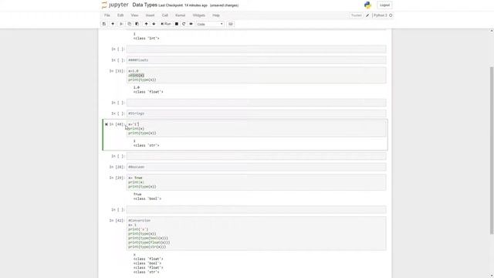Viewport: 494px width, 278px height.
Task: Open the cell type Code dropdown
Action: [x=210, y=24]
